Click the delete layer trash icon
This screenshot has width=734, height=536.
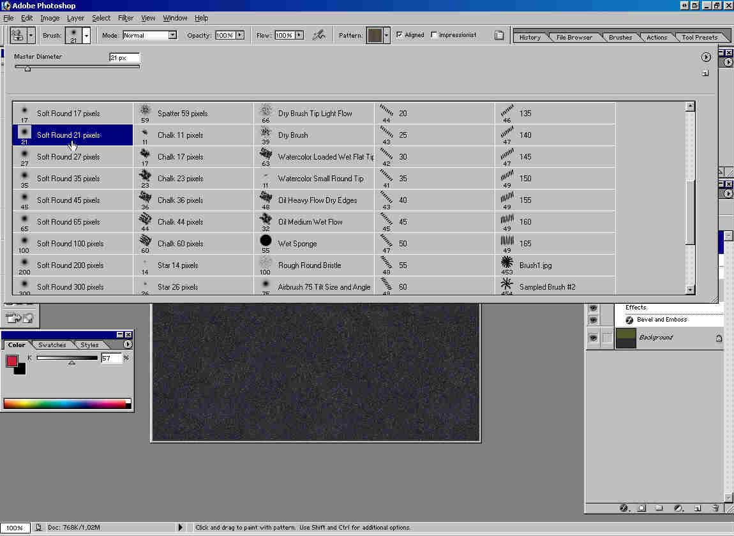point(715,508)
